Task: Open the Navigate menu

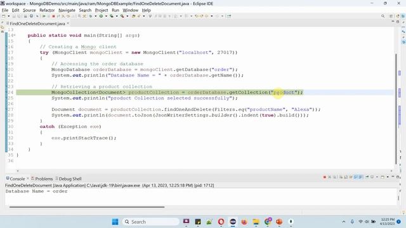Action: tap(67, 10)
